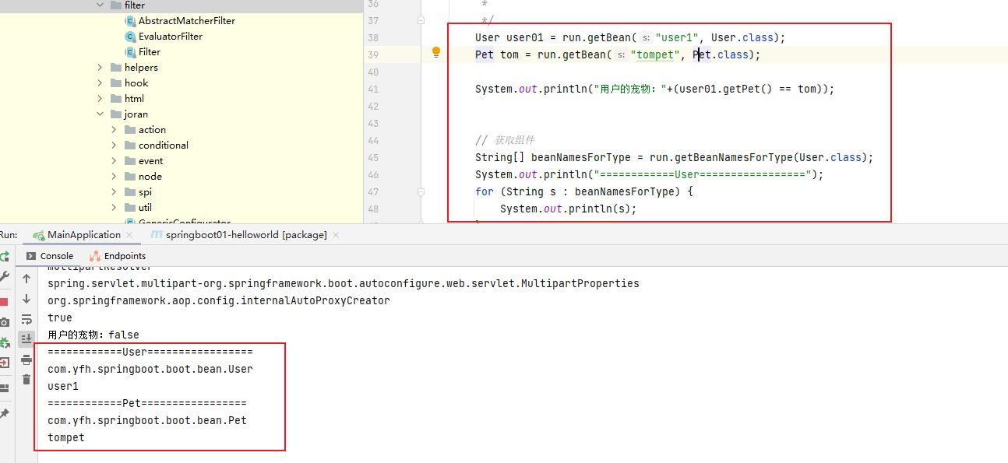Select EvaluatorFilter in project tree
This screenshot has width=1008, height=463.
coord(171,37)
